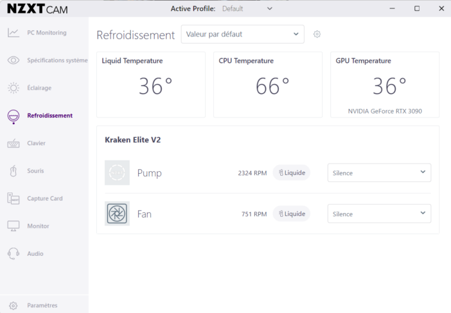Image resolution: width=451 pixels, height=313 pixels.
Task: Open the Audio section
Action: [x=35, y=253]
